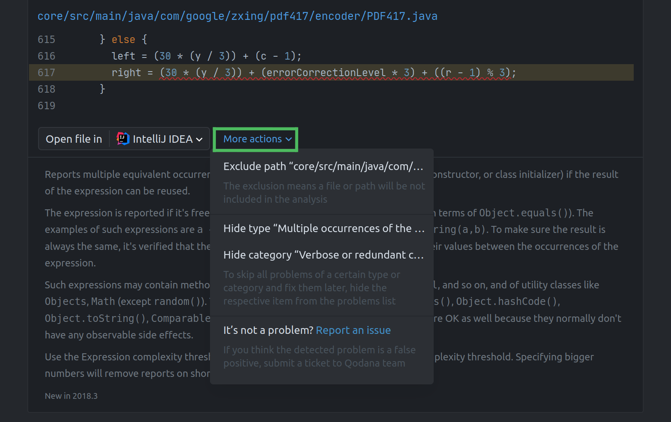Collapse the More actions menu via its chevron
671x422 pixels.
pos(289,139)
